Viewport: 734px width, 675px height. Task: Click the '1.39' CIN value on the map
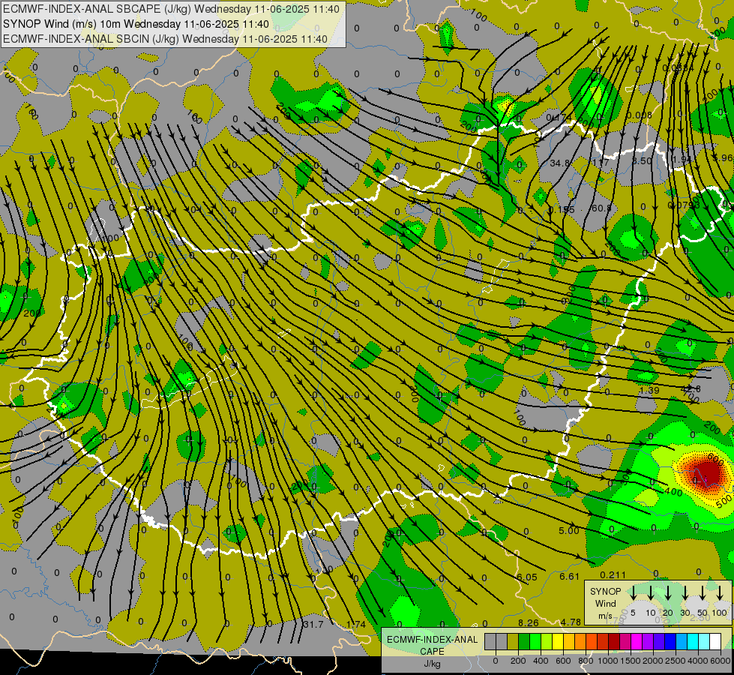point(649,390)
